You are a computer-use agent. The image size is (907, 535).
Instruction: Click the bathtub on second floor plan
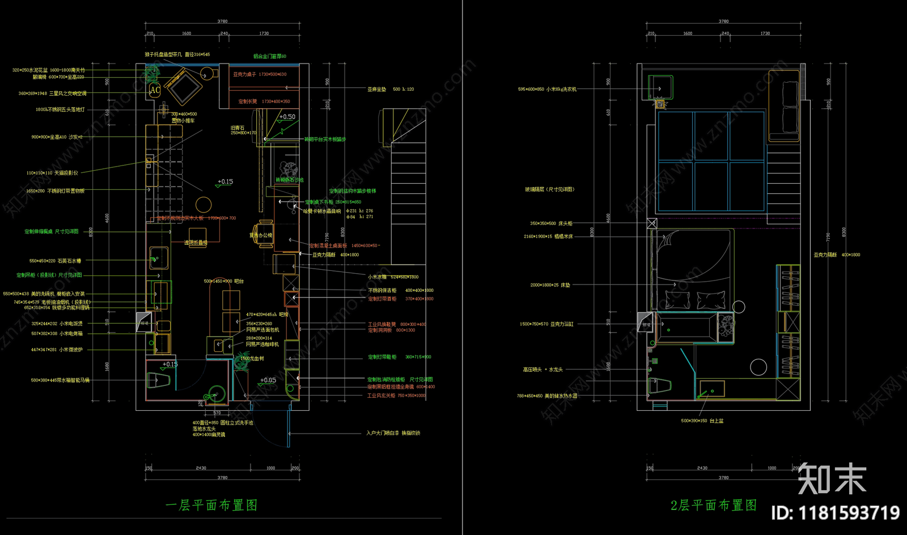[x=686, y=328]
